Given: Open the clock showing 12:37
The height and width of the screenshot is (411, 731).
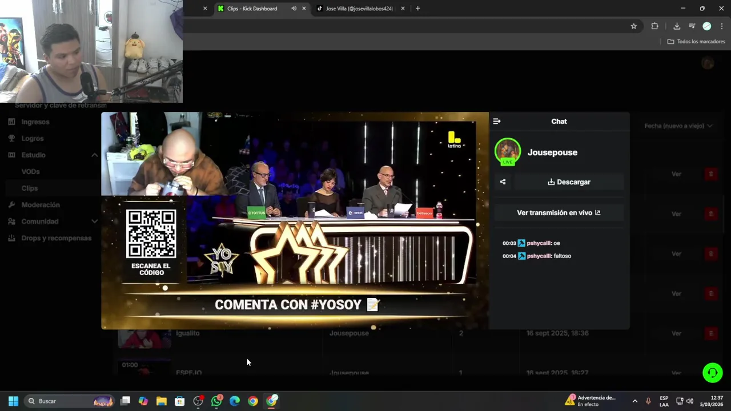Looking at the screenshot, I should (x=712, y=401).
